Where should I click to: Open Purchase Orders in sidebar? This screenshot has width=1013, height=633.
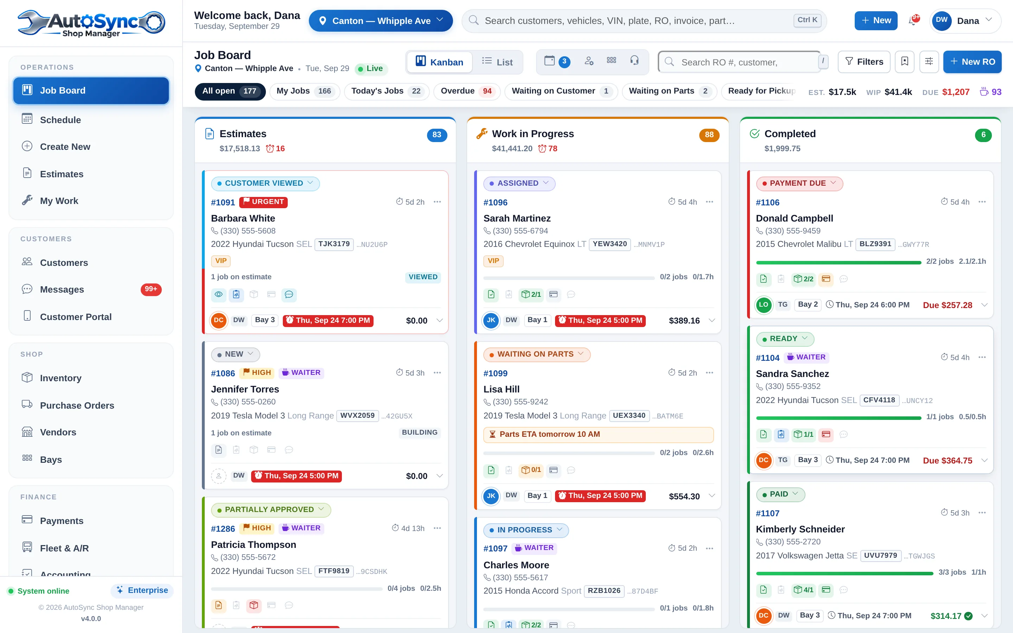pos(91,405)
